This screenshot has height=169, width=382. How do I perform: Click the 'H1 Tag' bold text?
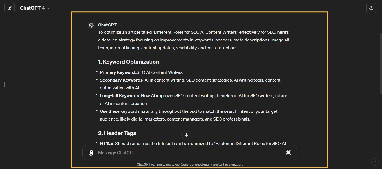tap(107, 144)
